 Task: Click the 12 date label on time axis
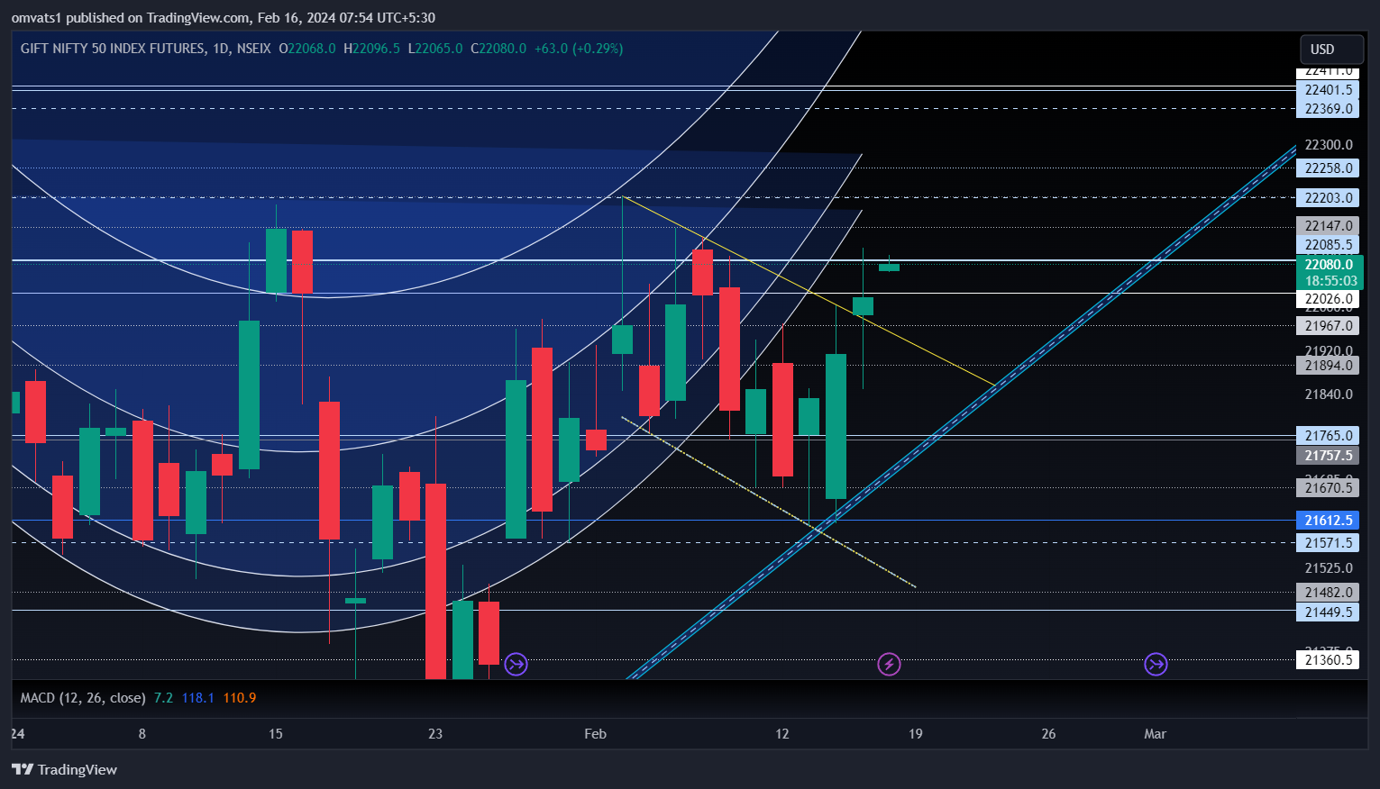(x=782, y=734)
